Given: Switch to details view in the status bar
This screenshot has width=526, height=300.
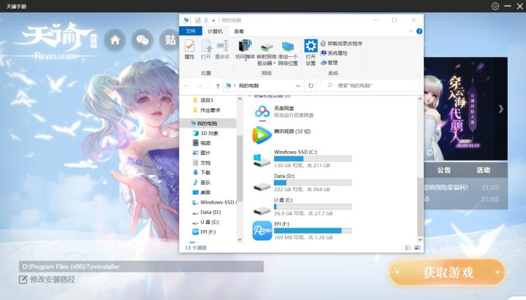Looking at the screenshot, I should 408,248.
